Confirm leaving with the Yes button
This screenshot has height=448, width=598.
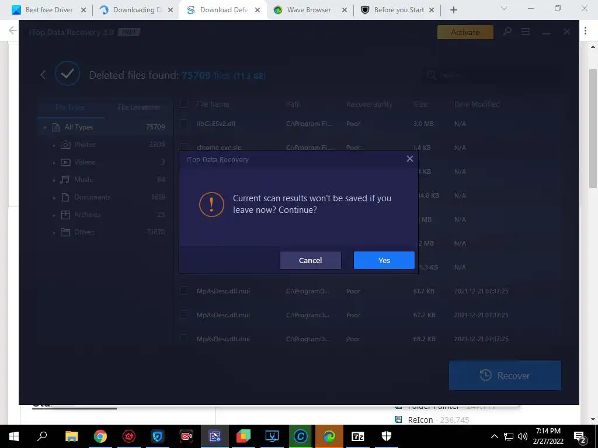pos(384,260)
